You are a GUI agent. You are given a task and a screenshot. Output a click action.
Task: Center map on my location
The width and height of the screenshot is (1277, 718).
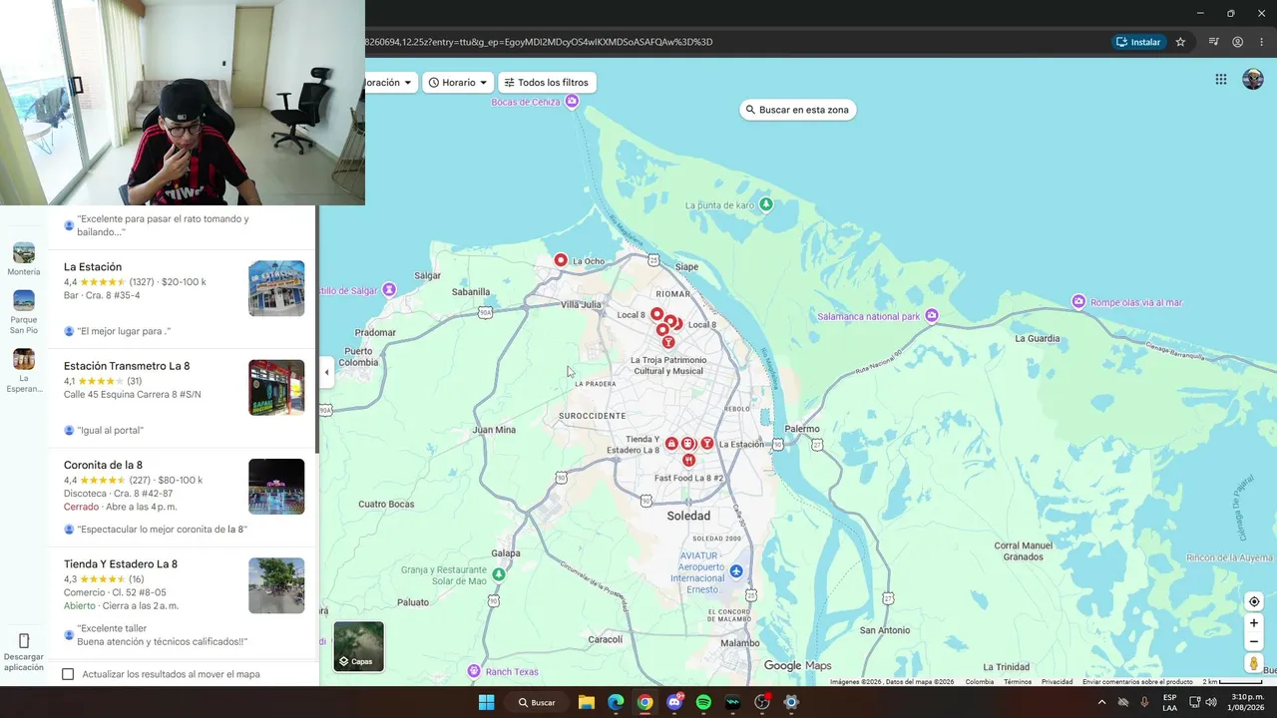[1254, 601]
